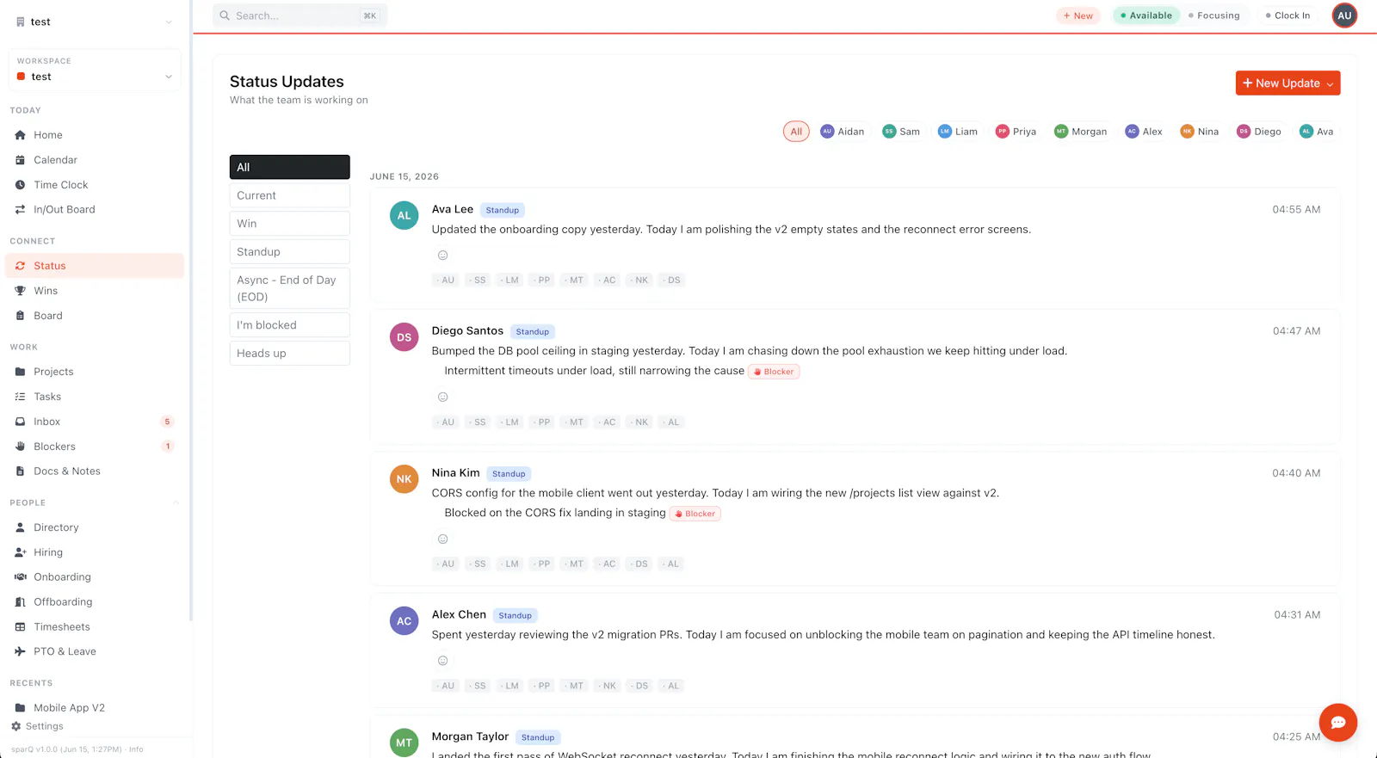The height and width of the screenshot is (758, 1377).
Task: Filter updates by Aidan
Action: click(843, 132)
